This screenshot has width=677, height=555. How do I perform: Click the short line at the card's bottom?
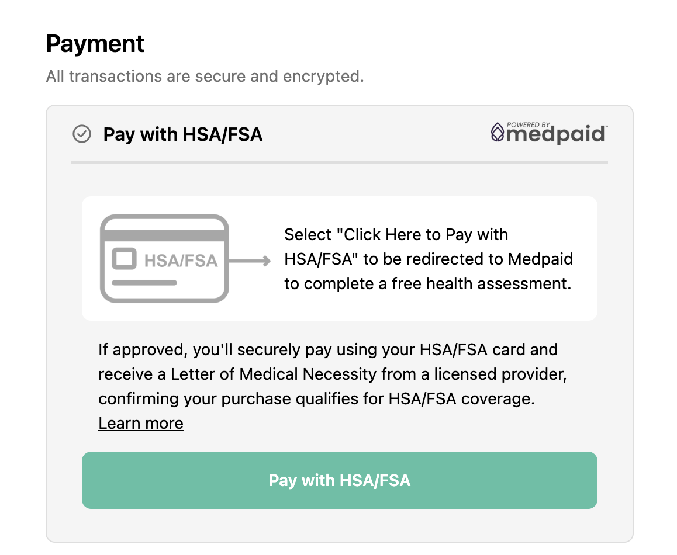(x=144, y=283)
